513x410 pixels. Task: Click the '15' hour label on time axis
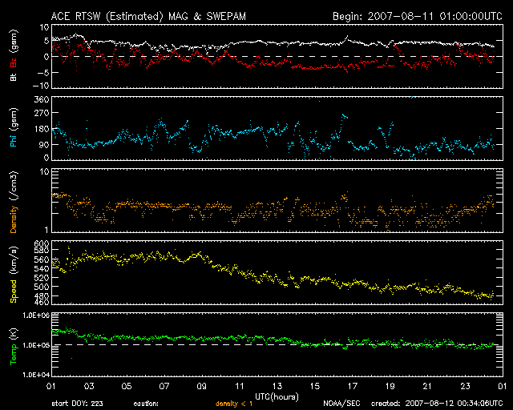click(x=315, y=387)
